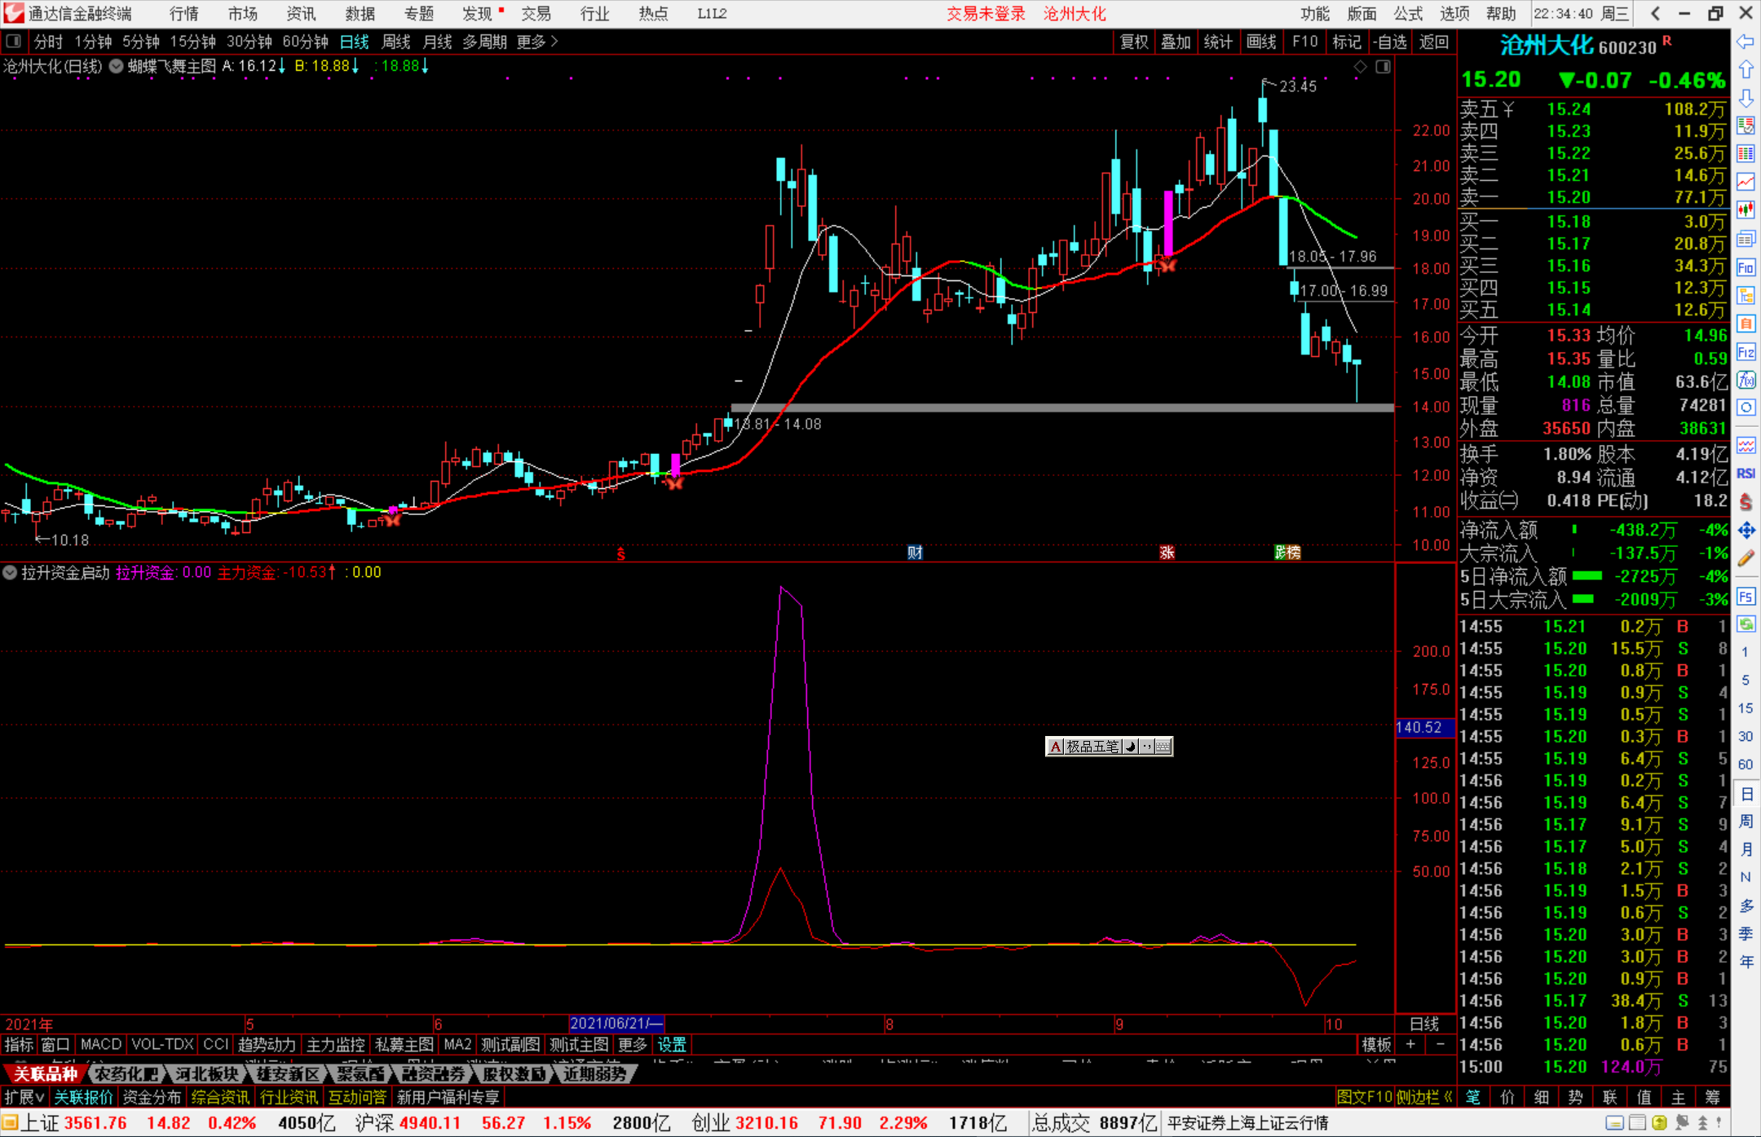Click the red S arrow icon in sidebar
1761x1137 pixels.
(x=1746, y=502)
